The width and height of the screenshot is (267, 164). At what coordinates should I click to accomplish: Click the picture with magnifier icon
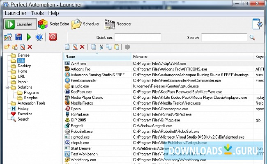[x=8, y=37]
